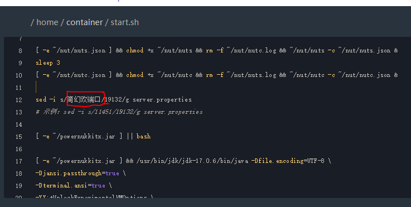
Task: Click chmod keyword on line 8
Action: pos(135,50)
